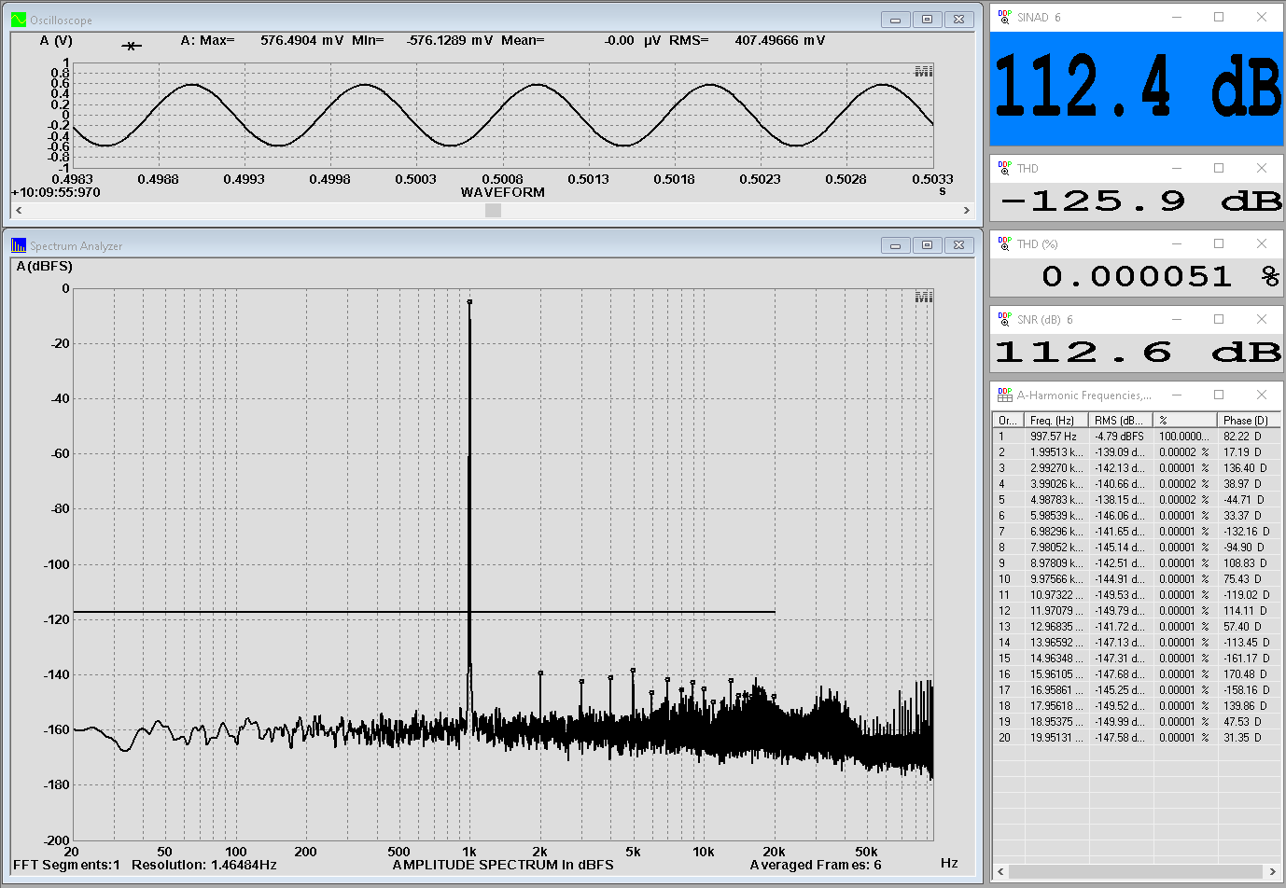
Task: Maximize the Oscilloscope window
Action: pos(927,20)
